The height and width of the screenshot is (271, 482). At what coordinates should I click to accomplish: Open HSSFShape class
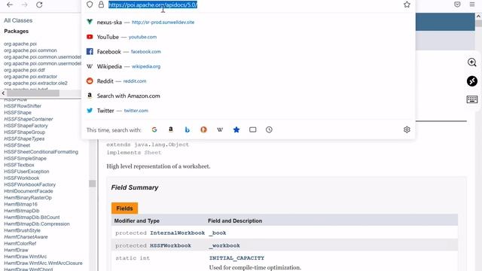click(17, 112)
